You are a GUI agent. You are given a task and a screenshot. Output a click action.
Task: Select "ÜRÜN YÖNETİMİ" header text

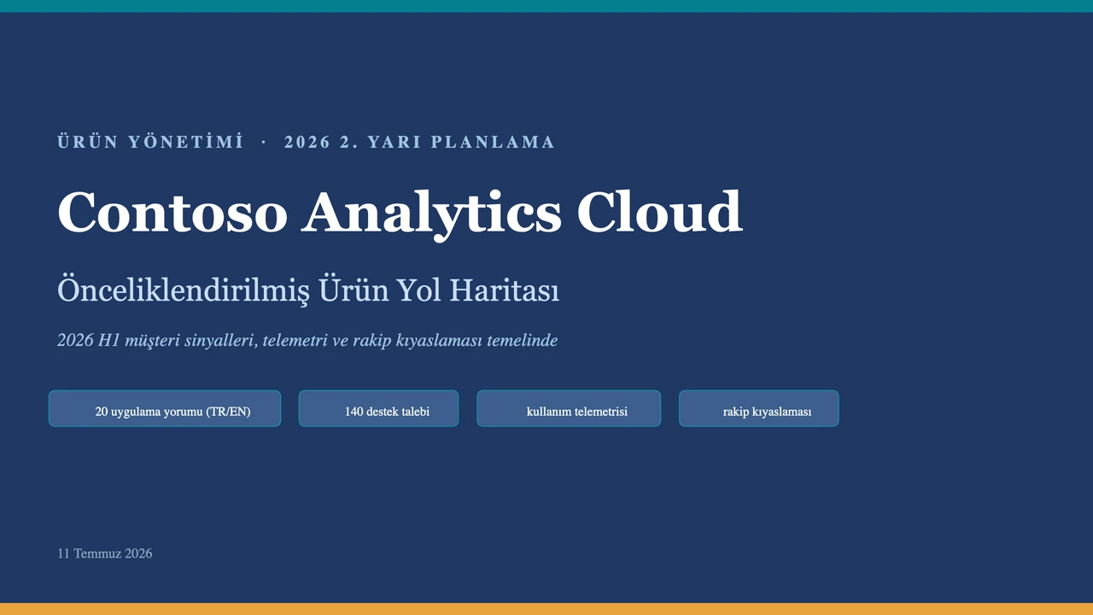pos(150,142)
